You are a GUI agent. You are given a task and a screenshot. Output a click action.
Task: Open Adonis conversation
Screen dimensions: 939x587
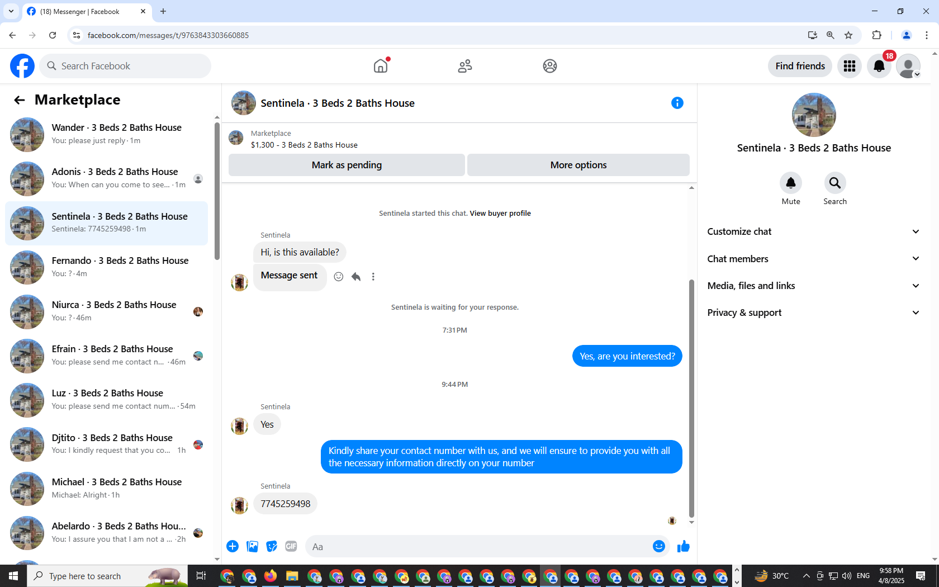[106, 178]
